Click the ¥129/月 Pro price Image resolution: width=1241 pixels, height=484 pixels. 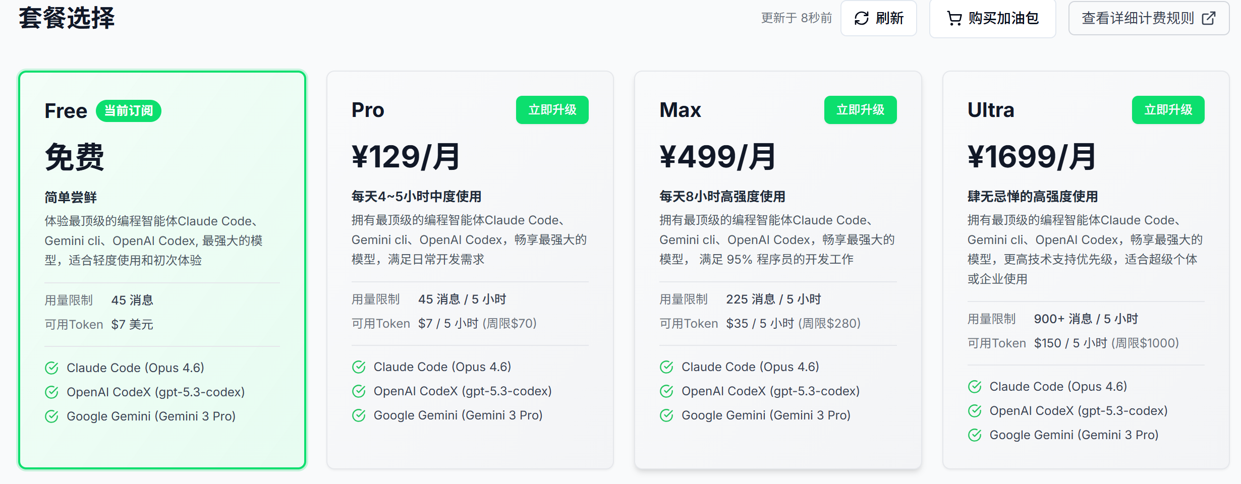pos(406,157)
